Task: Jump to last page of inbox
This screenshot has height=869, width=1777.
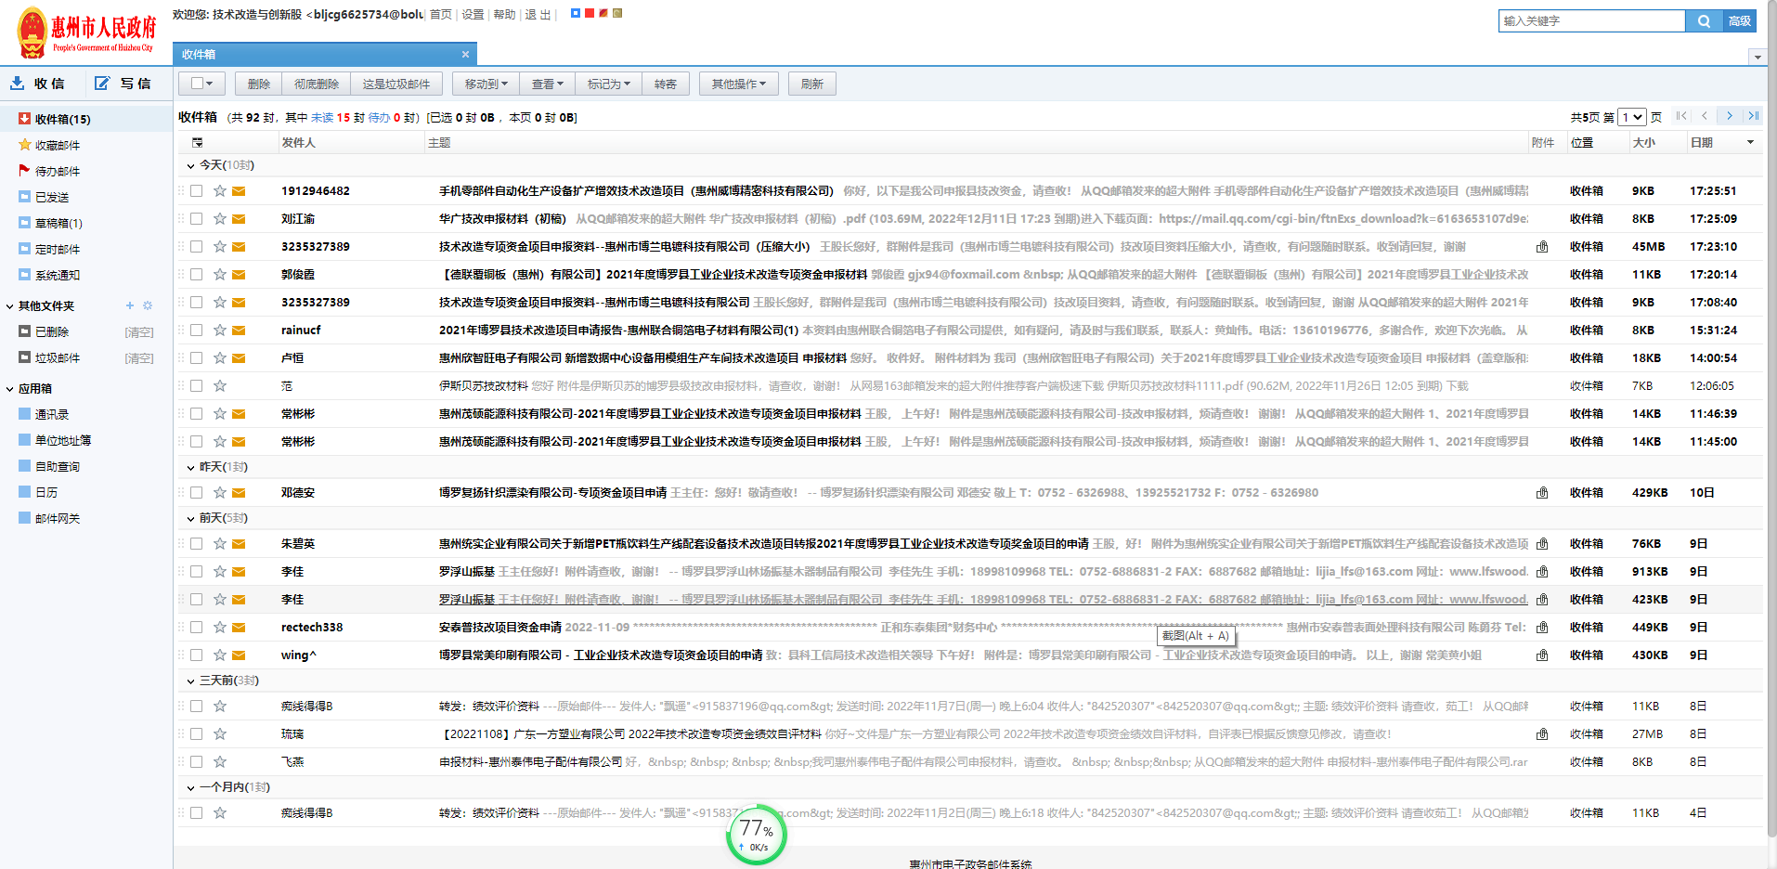Action: coord(1753,116)
